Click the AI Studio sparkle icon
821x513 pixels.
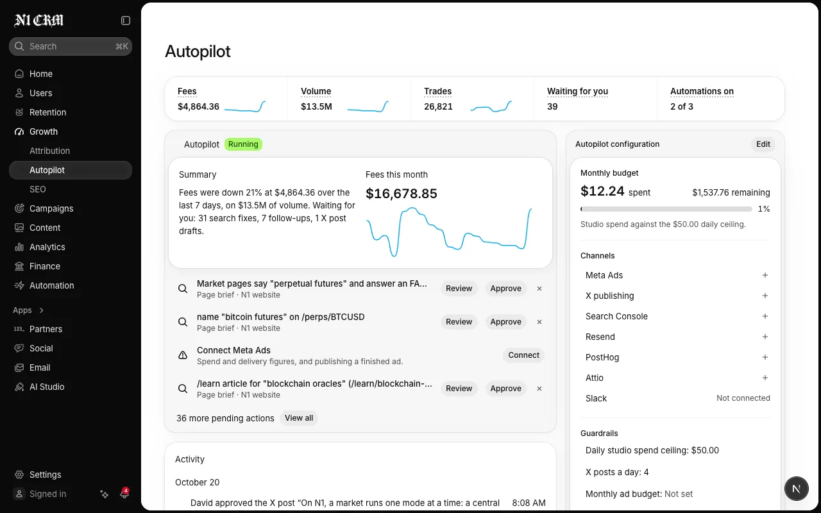[x=19, y=387]
